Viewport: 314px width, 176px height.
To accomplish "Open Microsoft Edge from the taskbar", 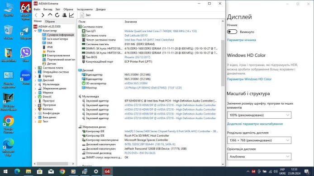I will point(18,171).
